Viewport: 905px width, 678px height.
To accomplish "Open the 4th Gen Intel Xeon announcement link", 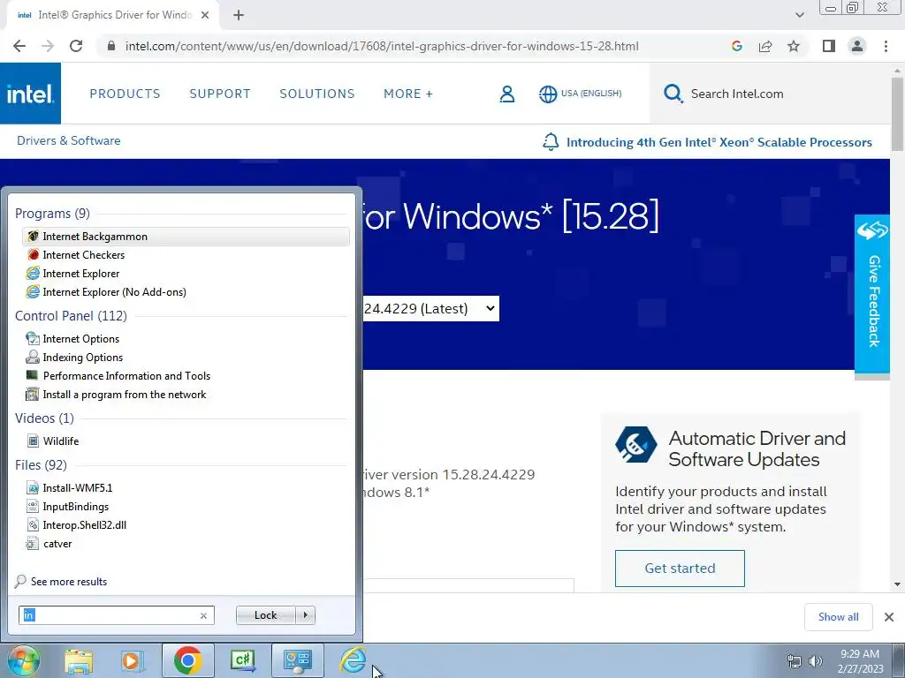I will (x=719, y=142).
